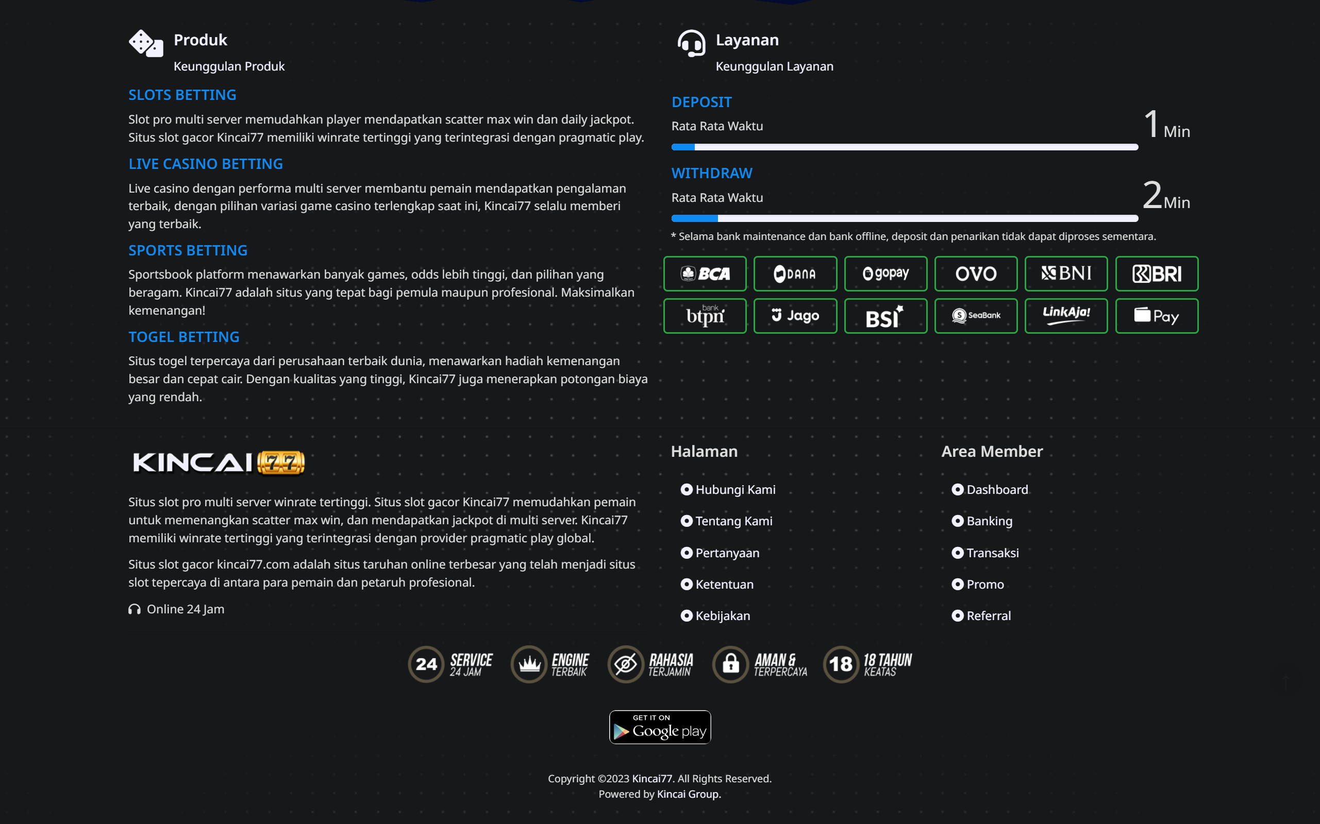This screenshot has height=824, width=1320.
Task: Click the Google Play download icon
Action: click(x=659, y=727)
